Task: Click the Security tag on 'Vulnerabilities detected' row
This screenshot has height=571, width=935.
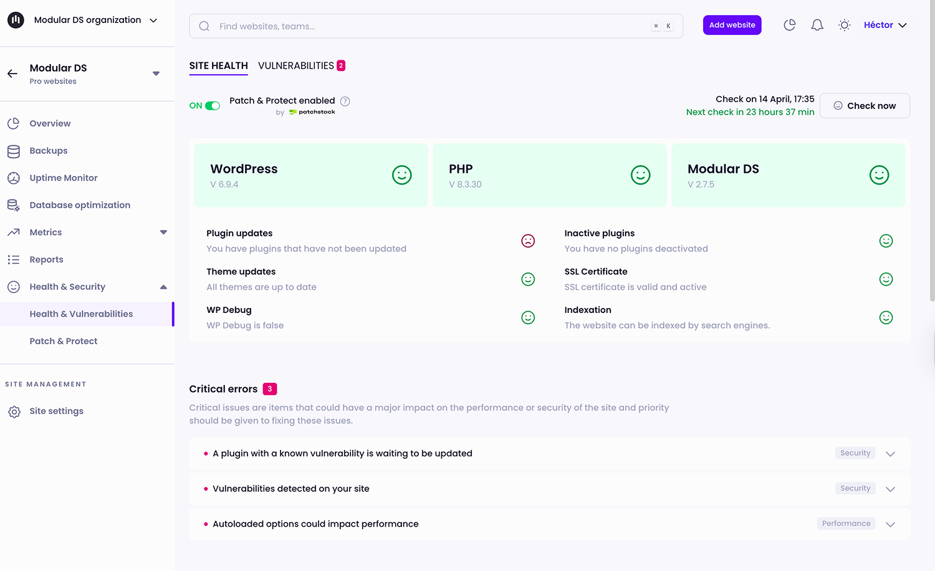Action: point(855,489)
